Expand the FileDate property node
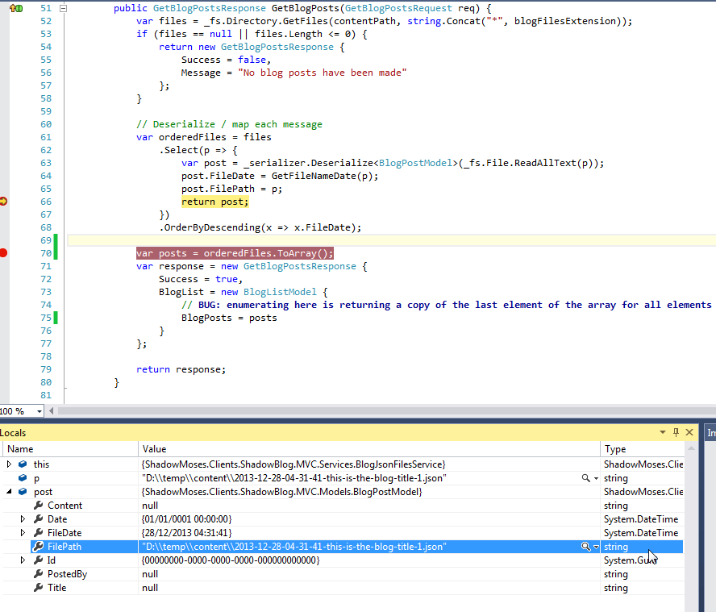The width and height of the screenshot is (716, 612). coord(23,533)
